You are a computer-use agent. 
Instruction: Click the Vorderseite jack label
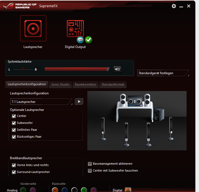point(28,184)
